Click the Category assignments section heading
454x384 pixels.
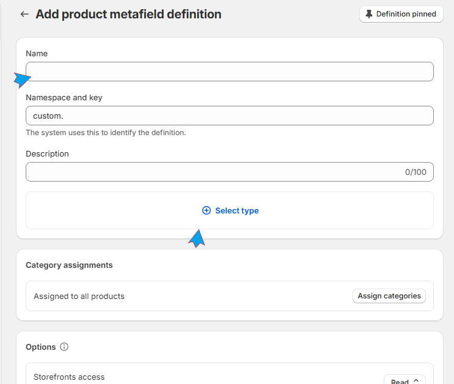(x=69, y=265)
